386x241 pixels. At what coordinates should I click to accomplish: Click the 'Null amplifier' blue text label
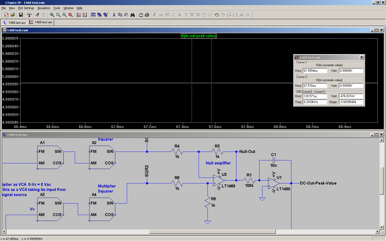click(x=218, y=163)
